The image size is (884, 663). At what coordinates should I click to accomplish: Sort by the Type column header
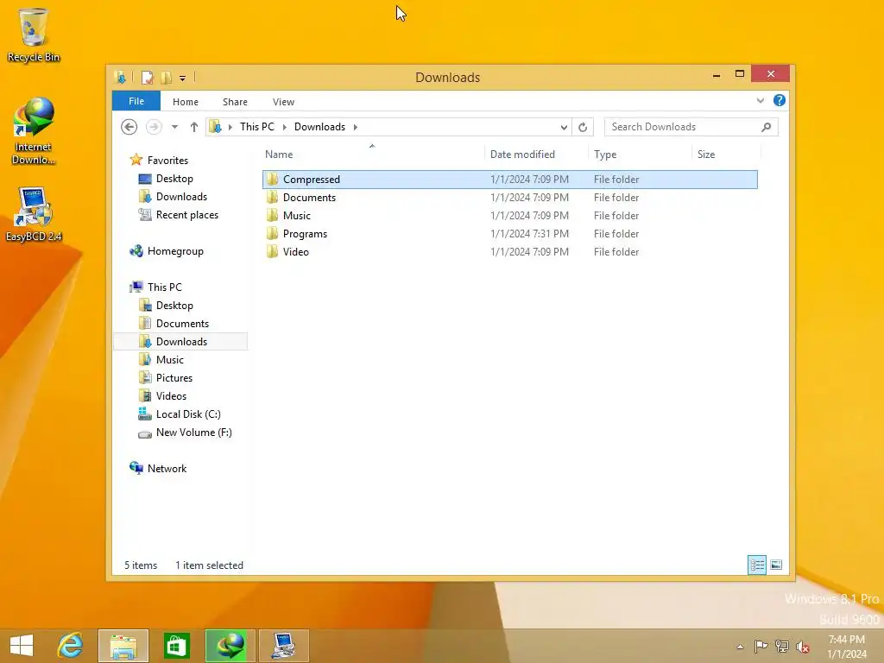point(640,155)
